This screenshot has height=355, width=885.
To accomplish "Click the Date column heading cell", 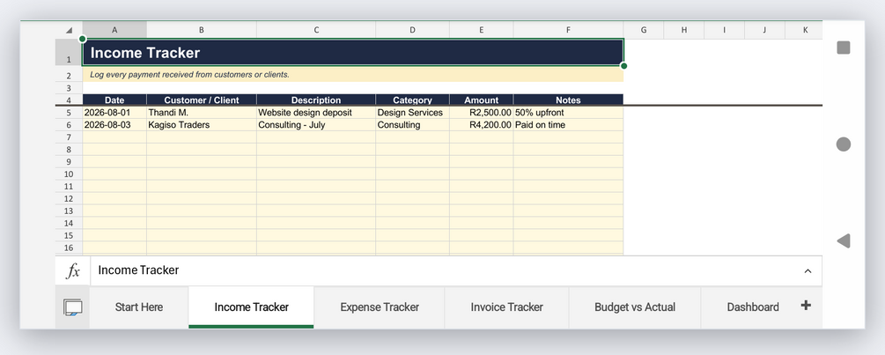I will point(114,100).
